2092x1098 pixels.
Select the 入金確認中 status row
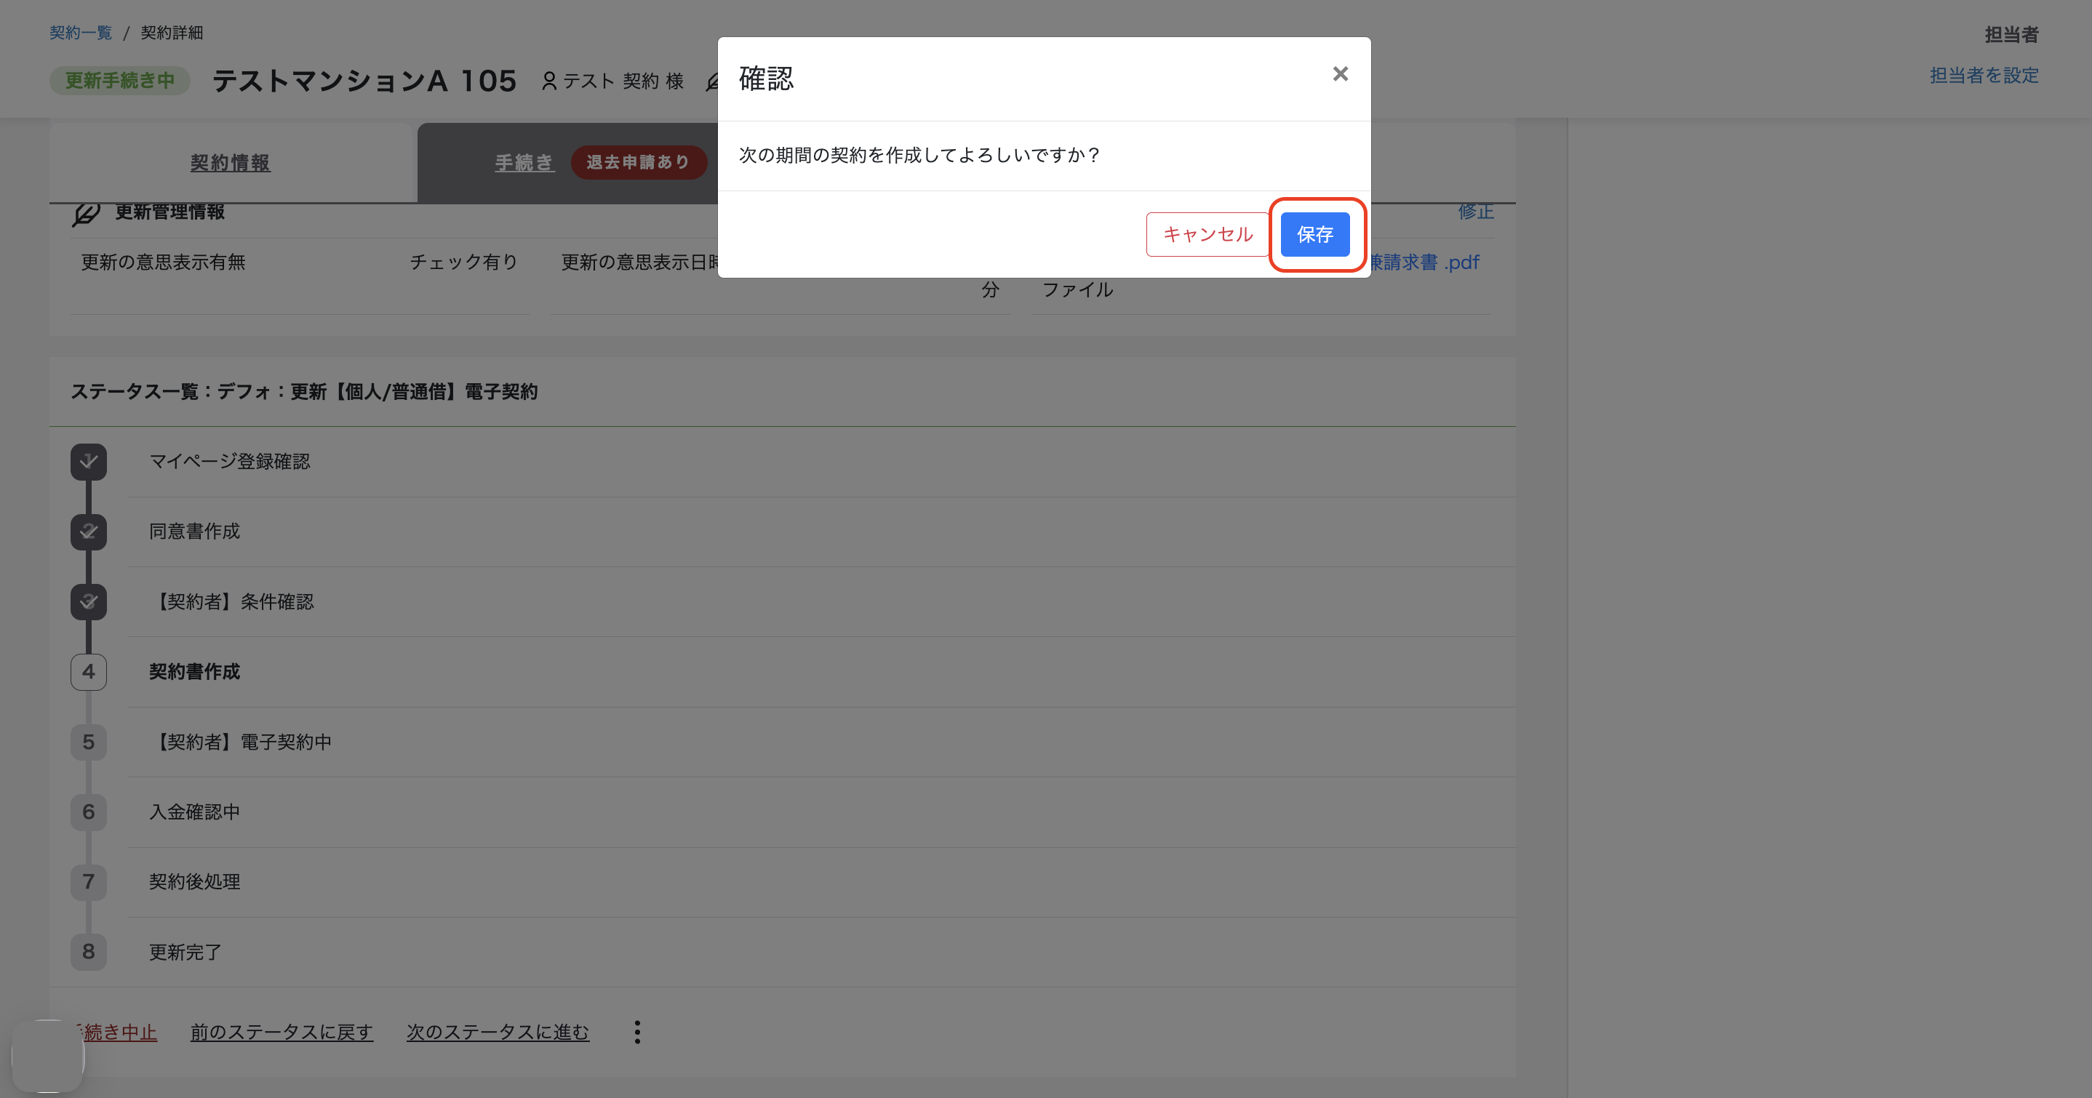tap(821, 812)
